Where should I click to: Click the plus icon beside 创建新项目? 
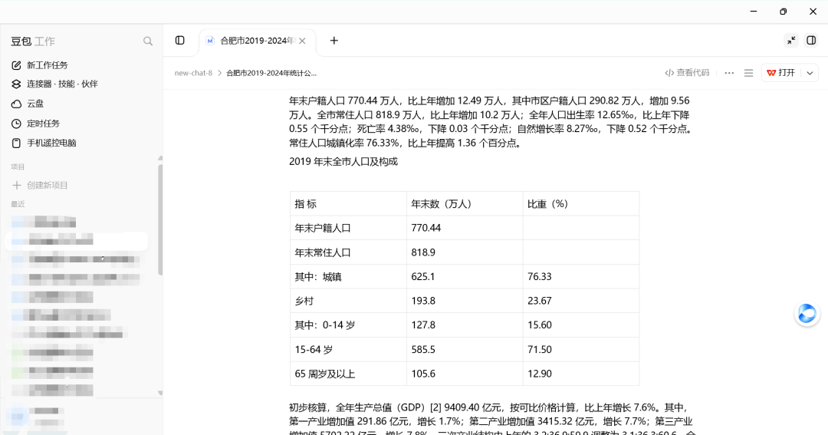(16, 185)
